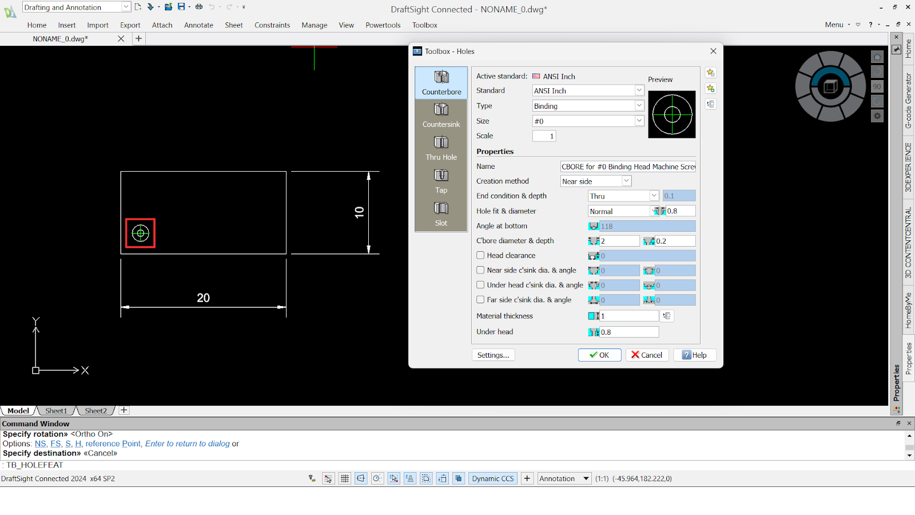The image size is (915, 515).
Task: Toggle Ortho mode icon in status bar
Action: [361, 478]
